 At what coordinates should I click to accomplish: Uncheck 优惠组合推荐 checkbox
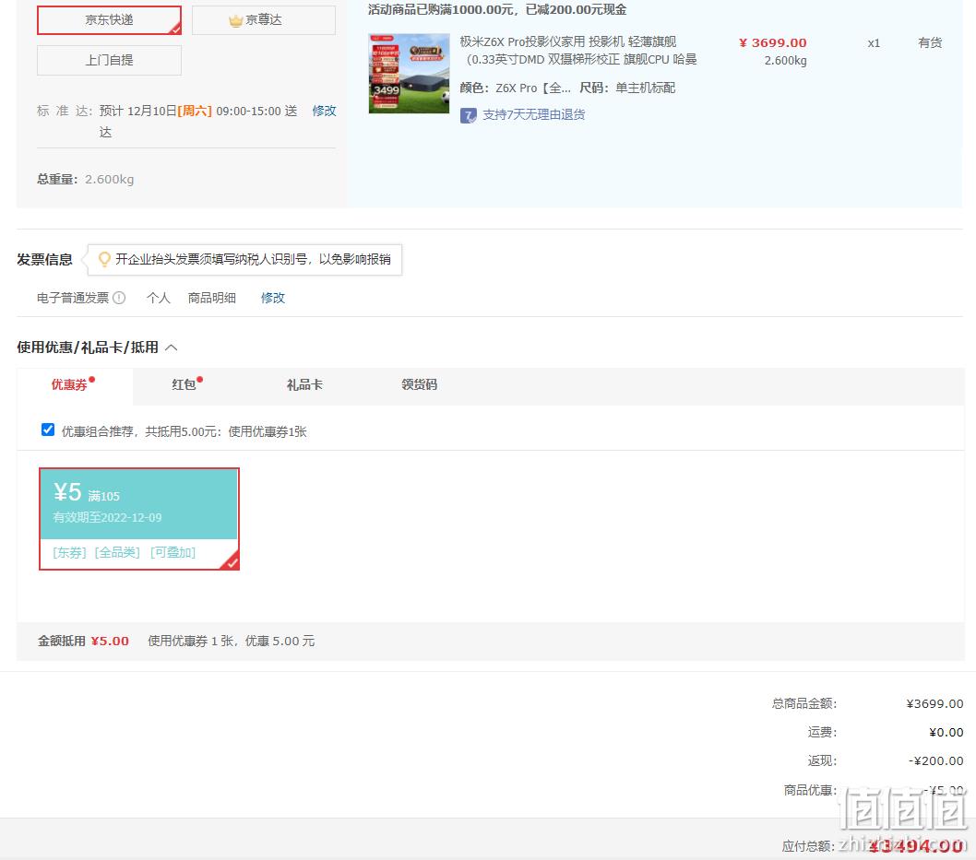tap(48, 430)
